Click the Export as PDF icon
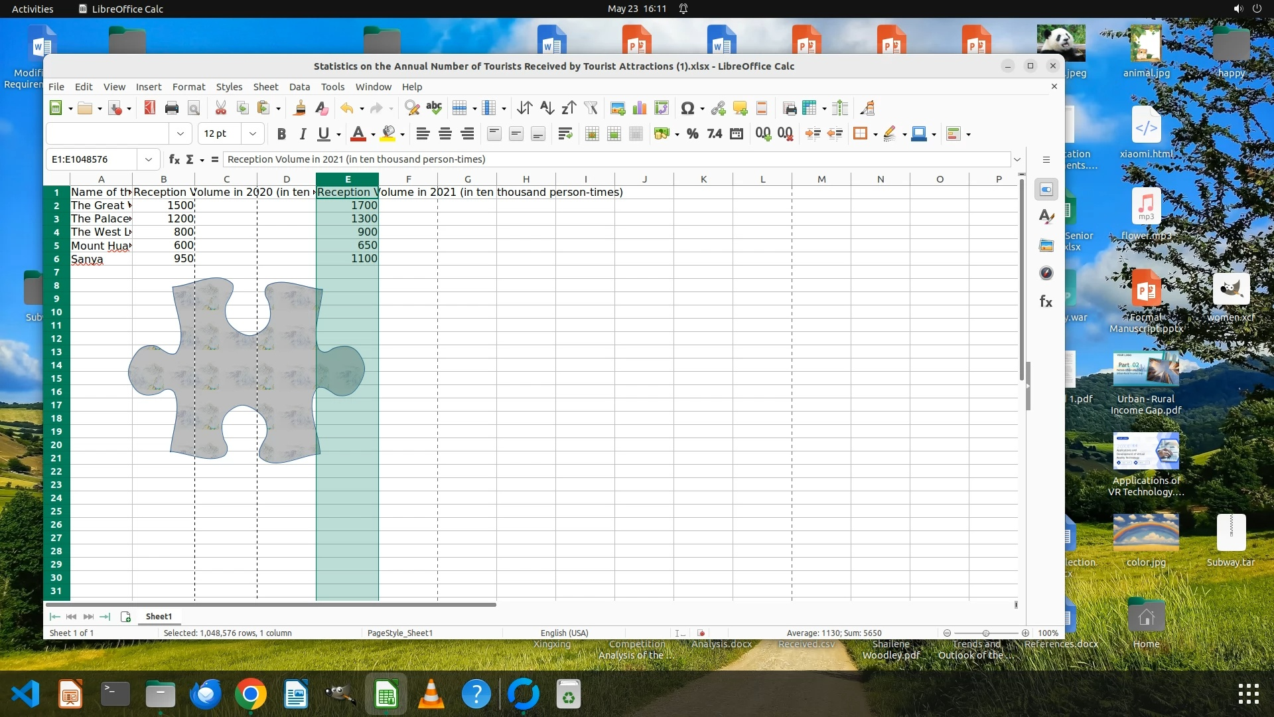 [150, 108]
